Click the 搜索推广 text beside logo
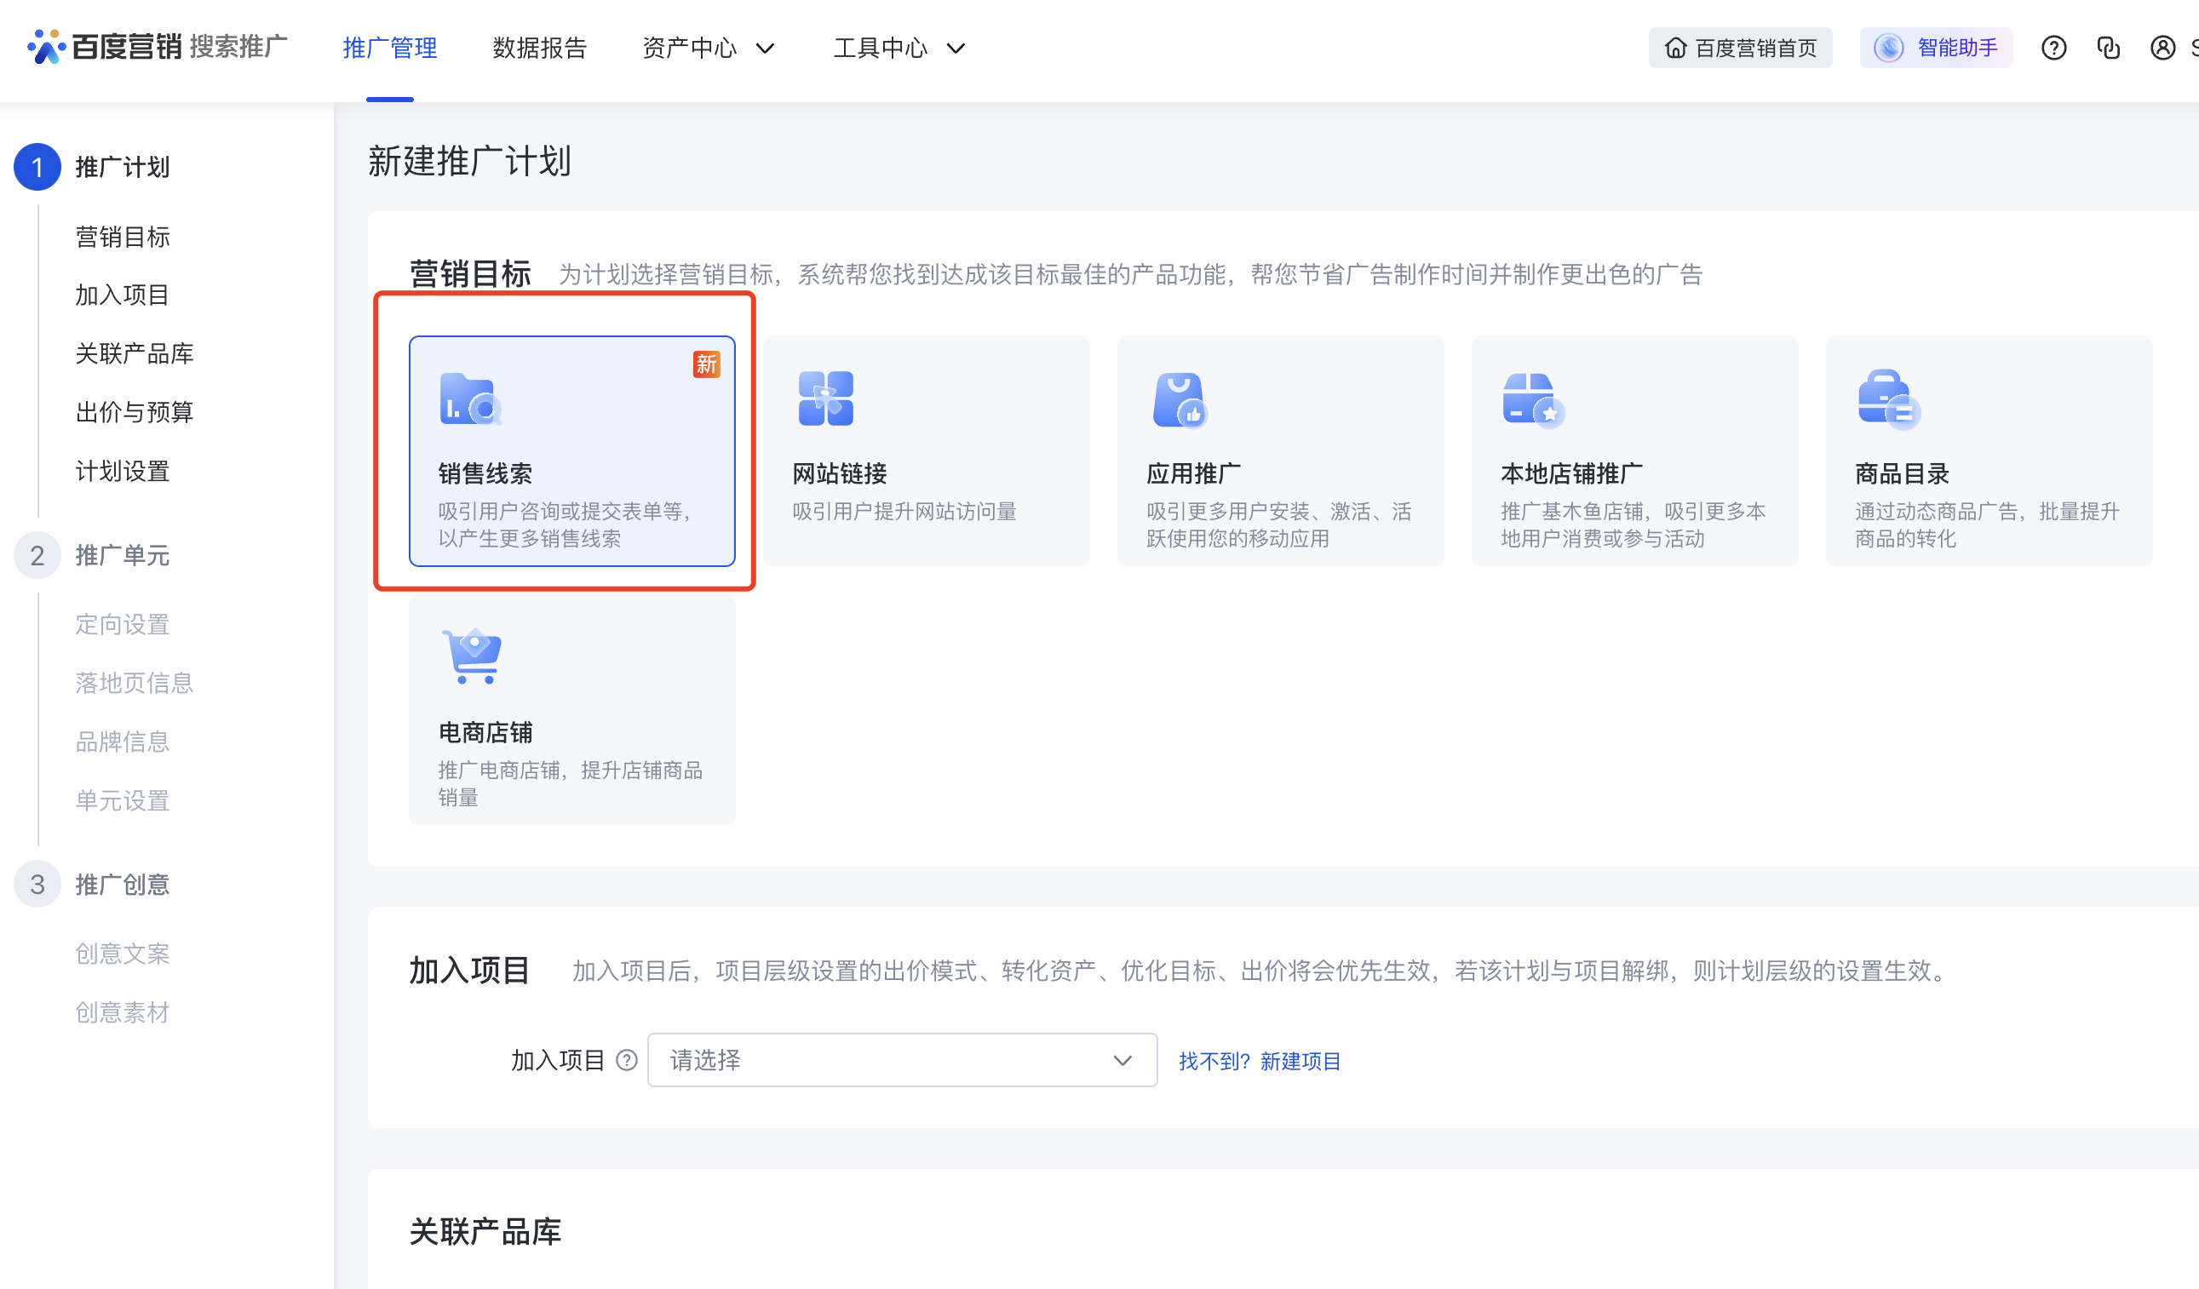 coord(238,46)
